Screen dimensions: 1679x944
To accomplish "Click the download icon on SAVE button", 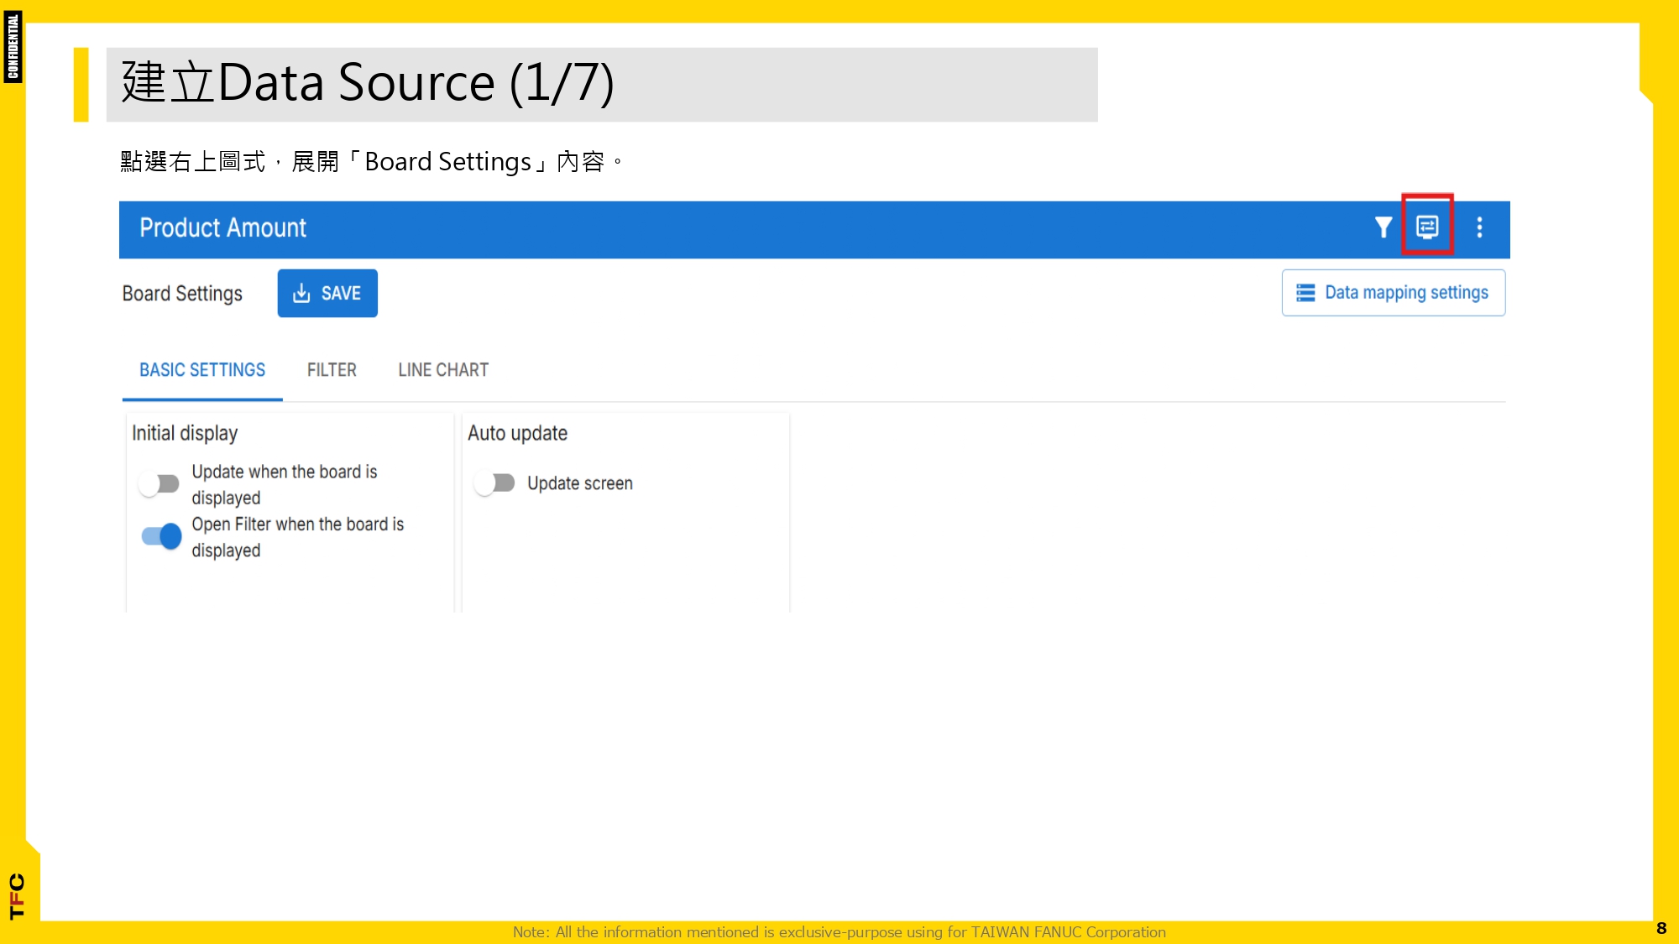I will [301, 293].
